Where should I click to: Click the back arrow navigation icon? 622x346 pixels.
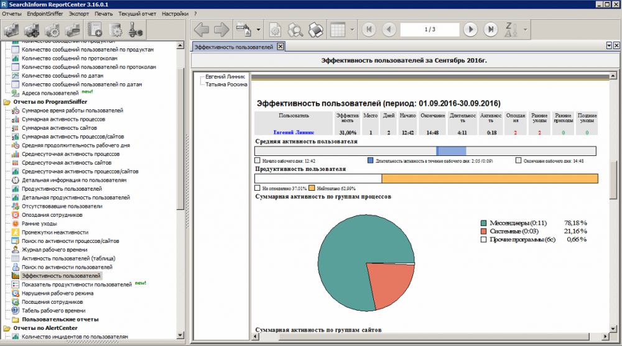point(202,29)
